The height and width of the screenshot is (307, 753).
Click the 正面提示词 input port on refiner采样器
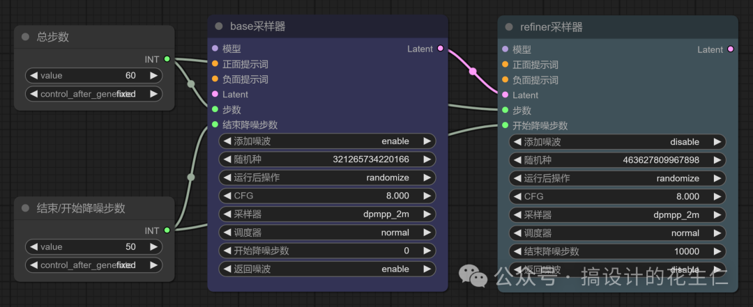(505, 65)
